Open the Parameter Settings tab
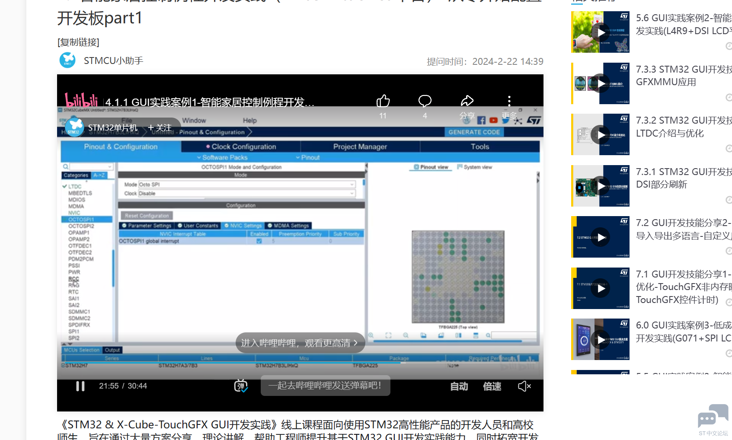Image resolution: width=732 pixels, height=440 pixels. click(147, 226)
